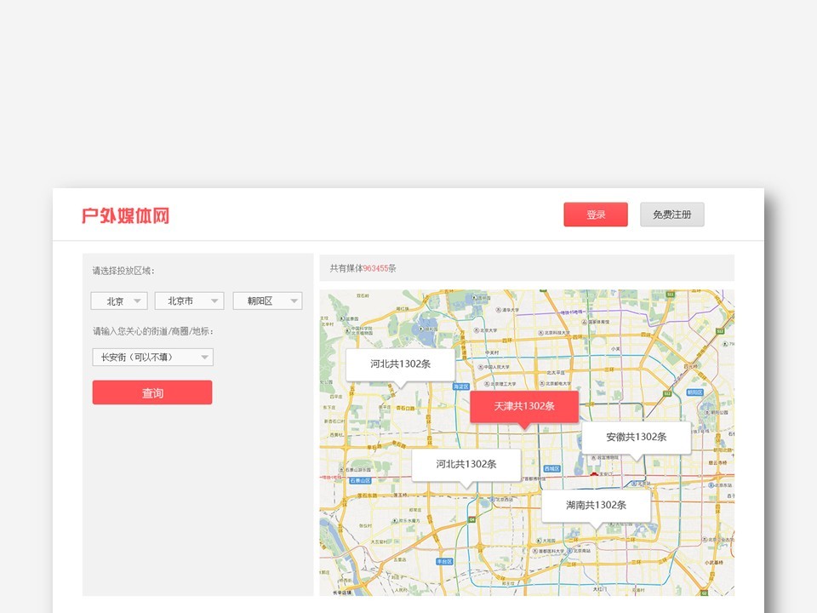Screen dimensions: 817x613
Task: Click the upper-left 河北共1302条 popup near 海淀区
Action: (400, 364)
